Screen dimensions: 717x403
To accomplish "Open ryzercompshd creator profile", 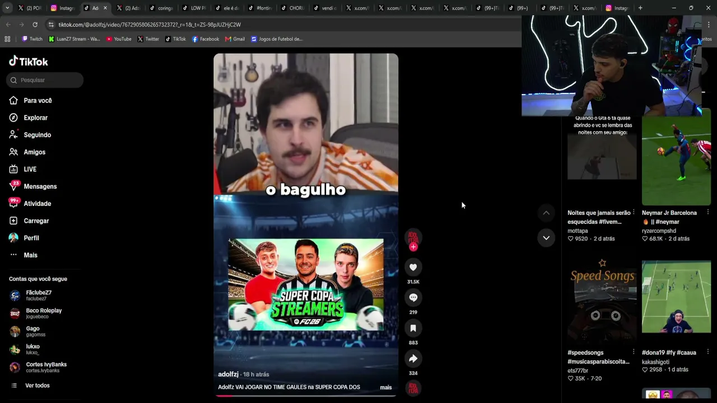I will (x=659, y=231).
